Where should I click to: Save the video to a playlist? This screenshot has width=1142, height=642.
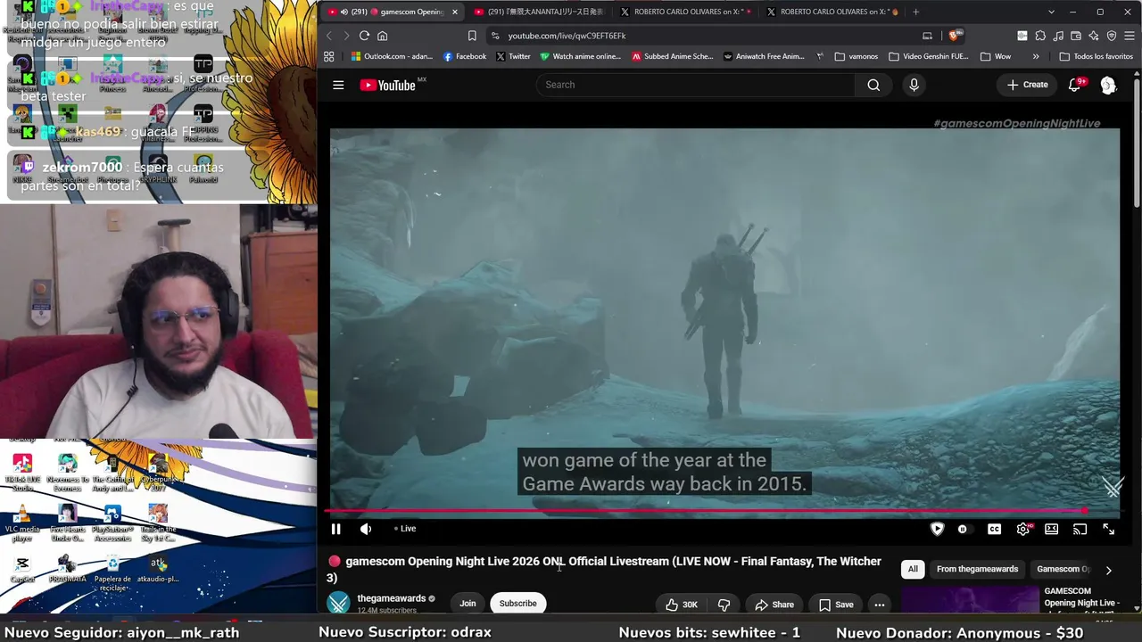click(x=836, y=605)
